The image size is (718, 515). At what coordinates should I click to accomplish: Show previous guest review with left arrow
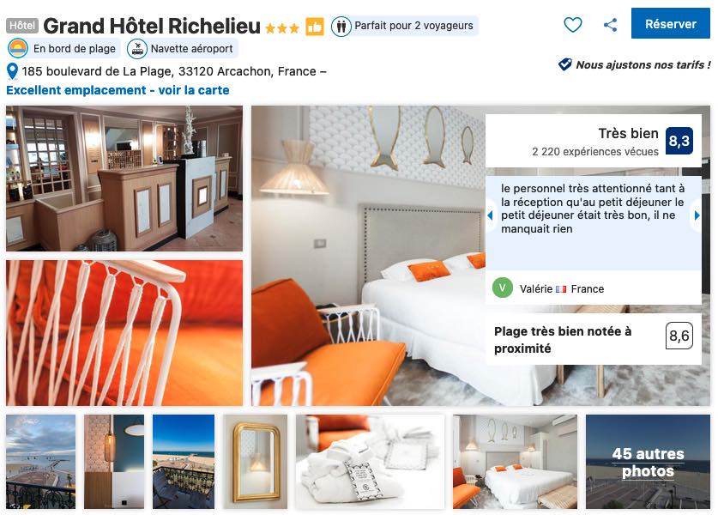(x=490, y=215)
